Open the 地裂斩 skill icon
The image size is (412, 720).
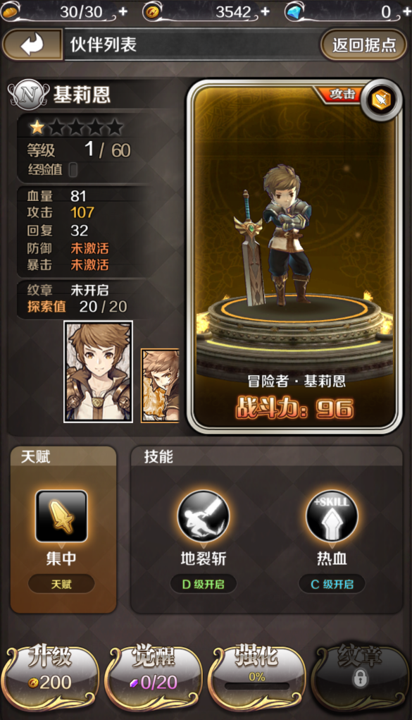pyautogui.click(x=204, y=516)
